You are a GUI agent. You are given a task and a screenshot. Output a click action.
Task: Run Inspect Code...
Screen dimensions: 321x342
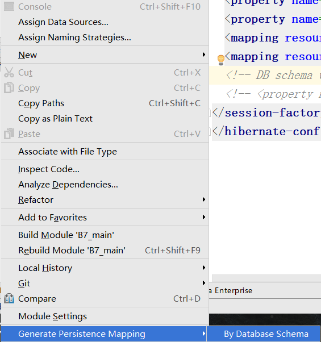point(105,169)
